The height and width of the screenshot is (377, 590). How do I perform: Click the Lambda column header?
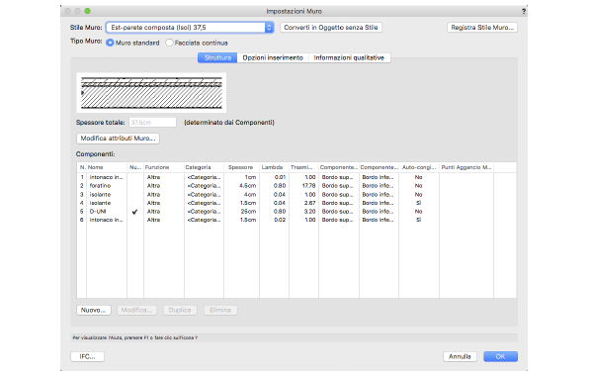click(x=274, y=167)
